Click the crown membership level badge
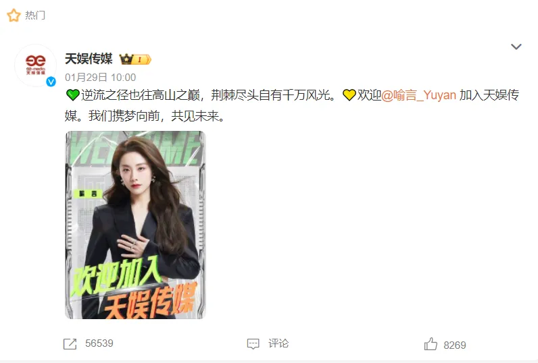This screenshot has width=538, height=363. [135, 59]
